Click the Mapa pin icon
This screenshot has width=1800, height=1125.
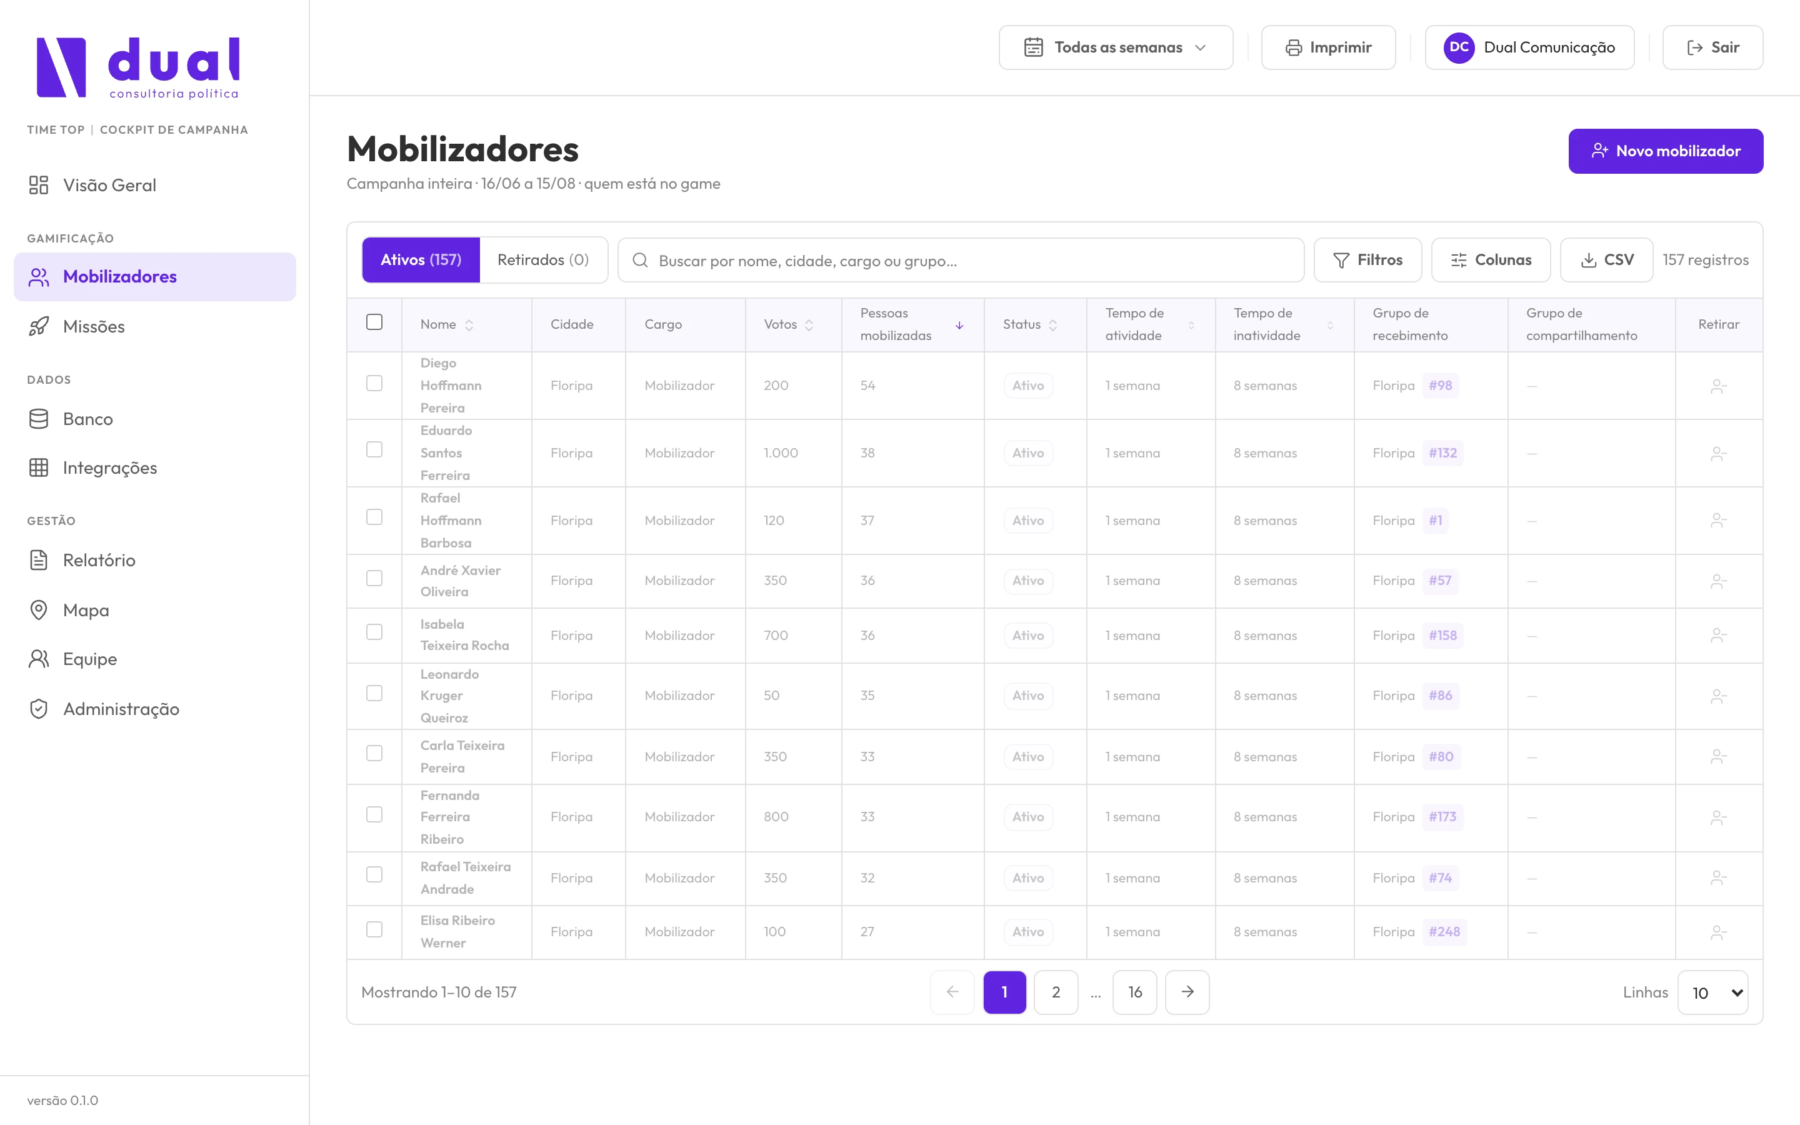(39, 610)
